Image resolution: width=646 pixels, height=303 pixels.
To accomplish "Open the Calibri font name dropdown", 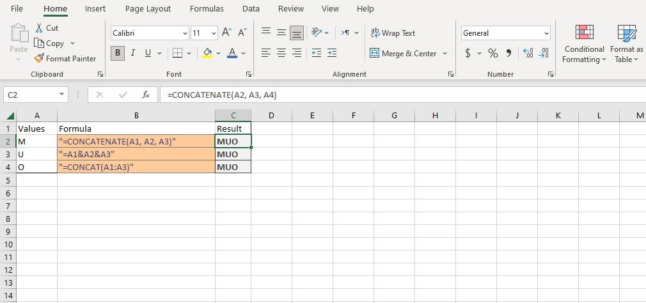I will [x=185, y=33].
